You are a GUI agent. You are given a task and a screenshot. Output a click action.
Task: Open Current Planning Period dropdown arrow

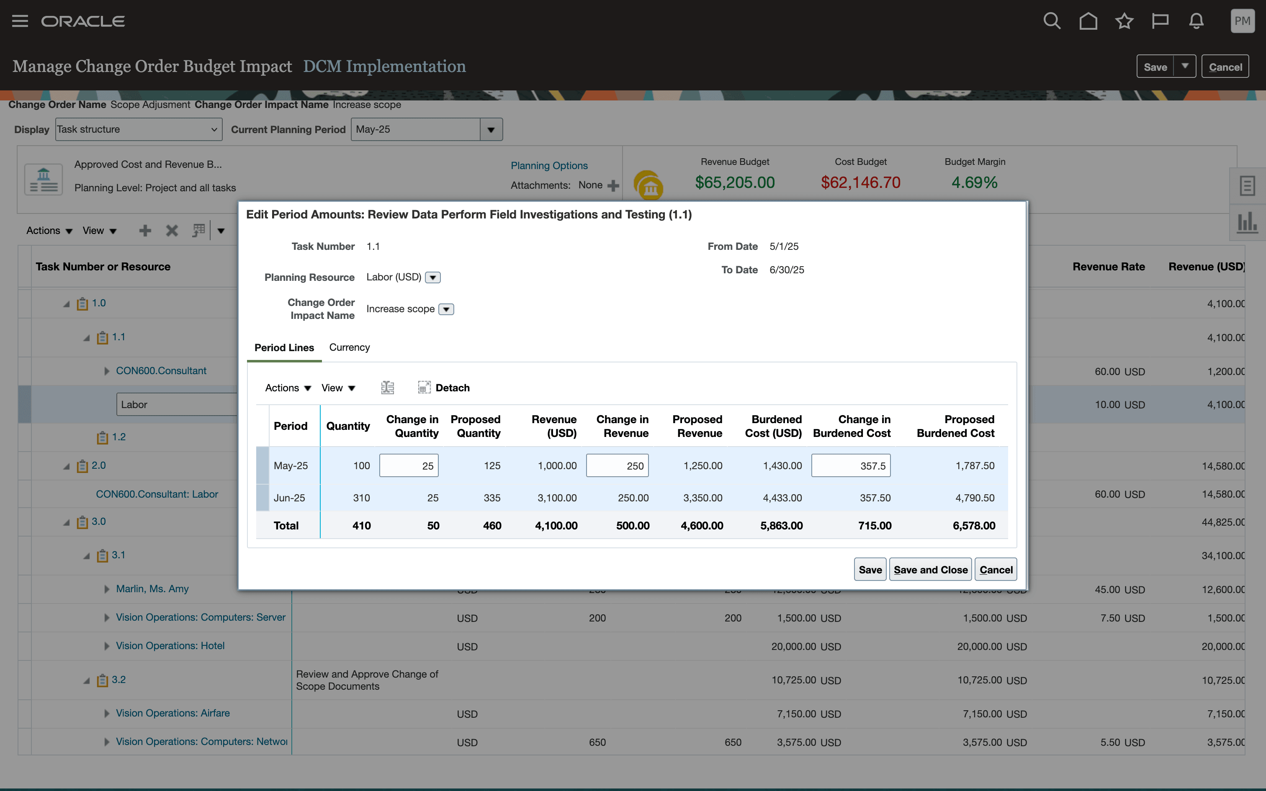coord(491,129)
